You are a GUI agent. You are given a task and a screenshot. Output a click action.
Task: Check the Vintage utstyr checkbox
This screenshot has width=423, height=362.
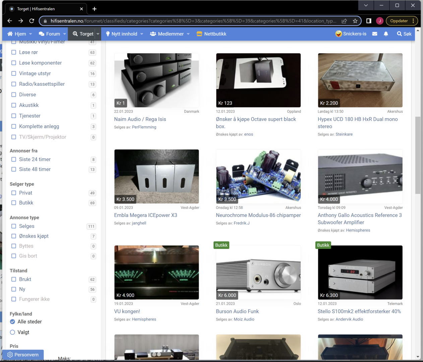[14, 73]
